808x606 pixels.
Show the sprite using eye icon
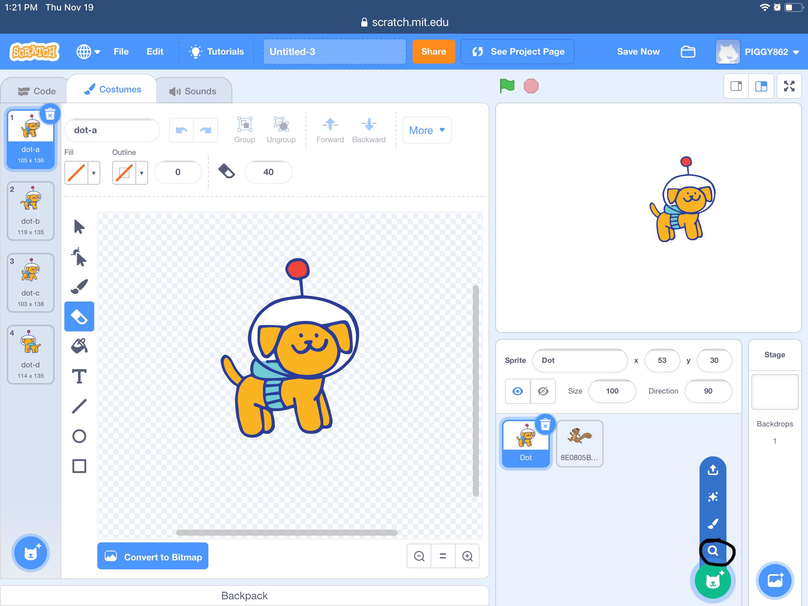pos(518,391)
